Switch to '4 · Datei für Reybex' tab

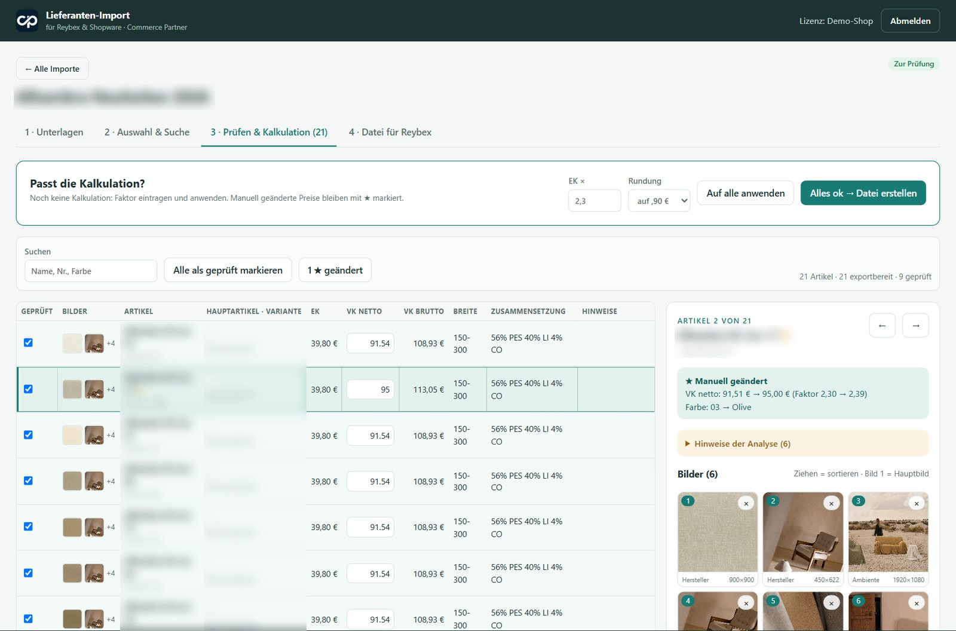[390, 132]
